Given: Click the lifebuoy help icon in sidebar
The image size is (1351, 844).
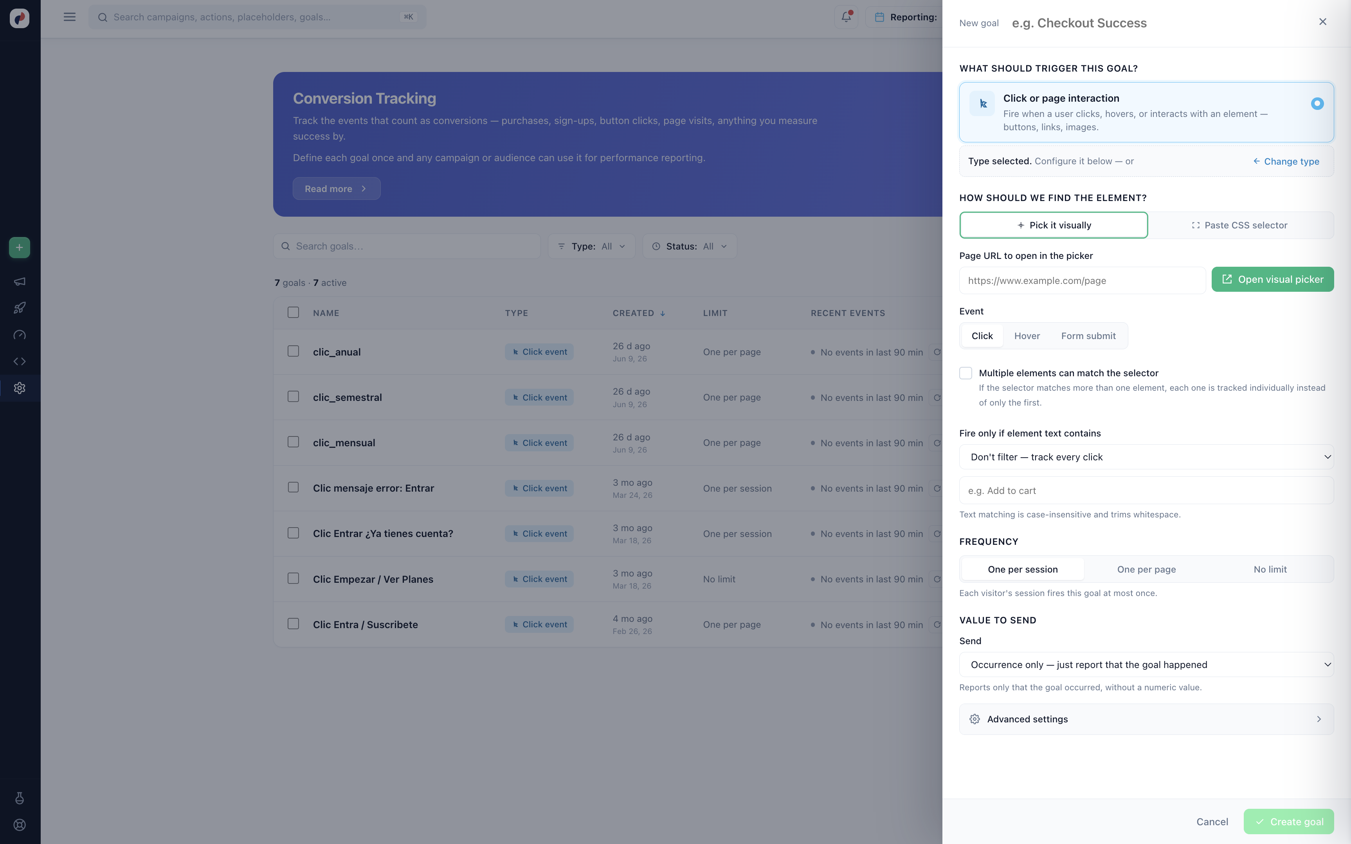Looking at the screenshot, I should tap(20, 825).
